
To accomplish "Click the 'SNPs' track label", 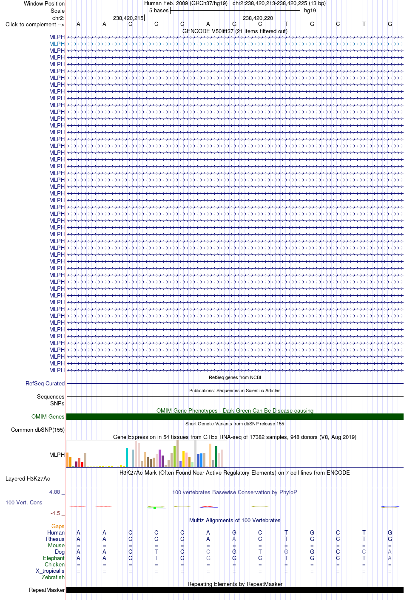I will point(57,403).
